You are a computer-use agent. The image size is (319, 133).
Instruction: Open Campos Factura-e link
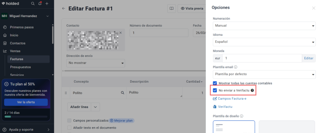click(232, 99)
